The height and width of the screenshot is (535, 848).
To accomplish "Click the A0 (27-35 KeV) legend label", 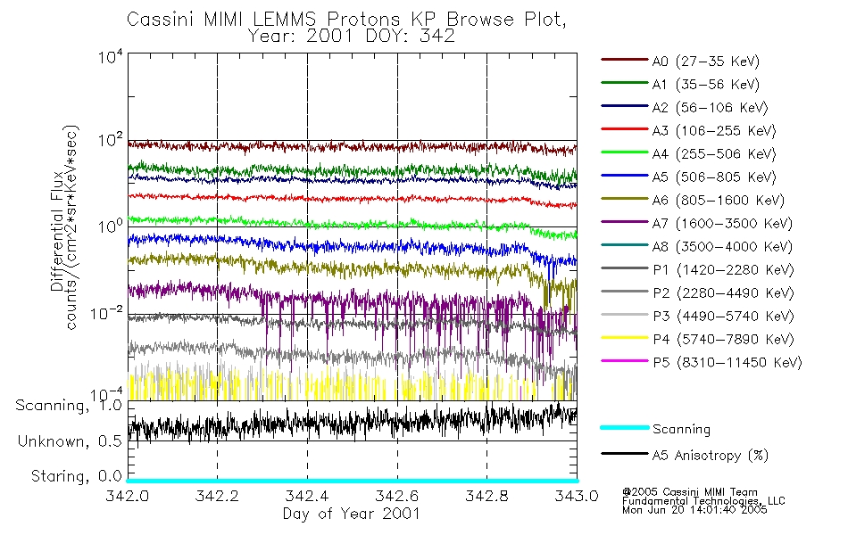I will 705,62.
